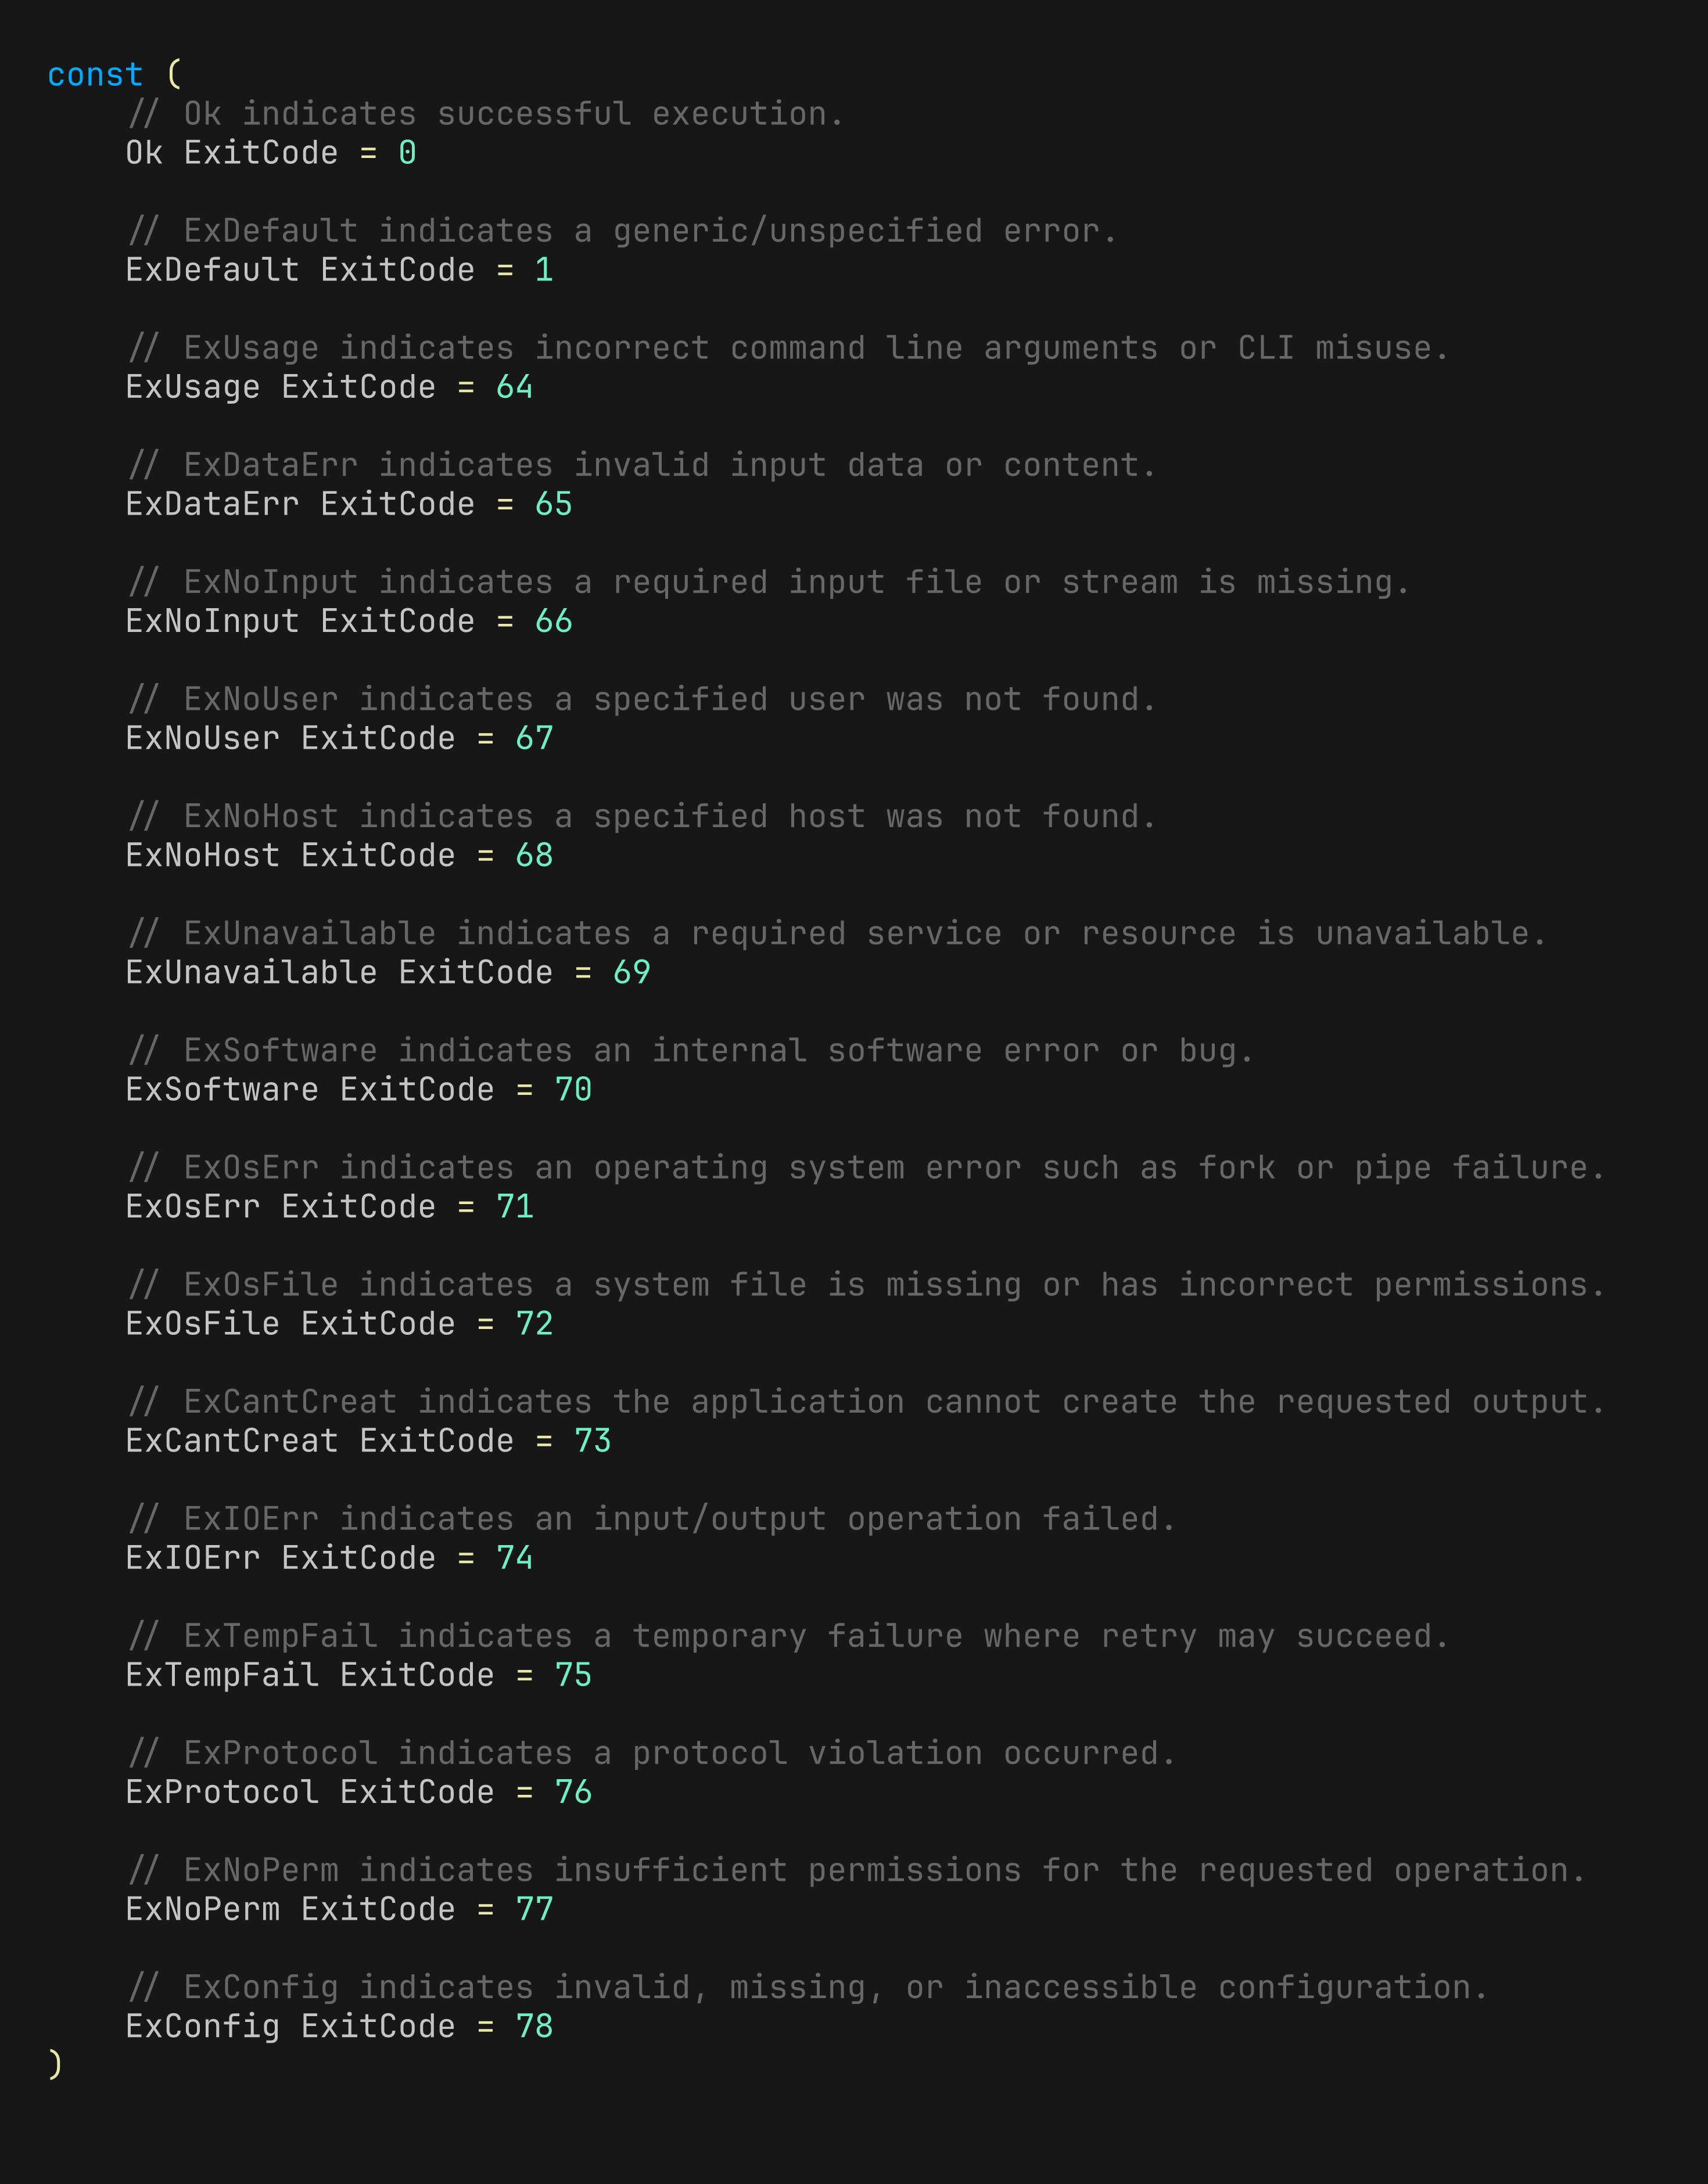Click the ExNoPerm constant declaration name
Image resolution: width=1708 pixels, height=2184 pixels.
point(202,1909)
